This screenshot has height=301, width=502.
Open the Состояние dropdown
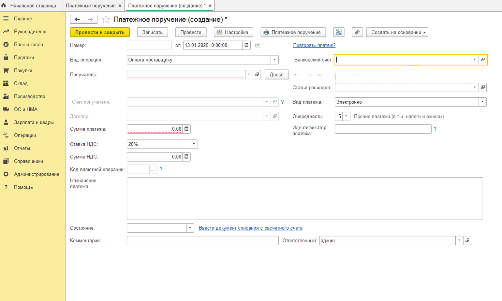[x=190, y=228]
